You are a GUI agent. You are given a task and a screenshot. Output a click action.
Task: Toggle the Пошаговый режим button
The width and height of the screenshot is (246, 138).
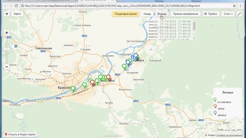coord(126,14)
